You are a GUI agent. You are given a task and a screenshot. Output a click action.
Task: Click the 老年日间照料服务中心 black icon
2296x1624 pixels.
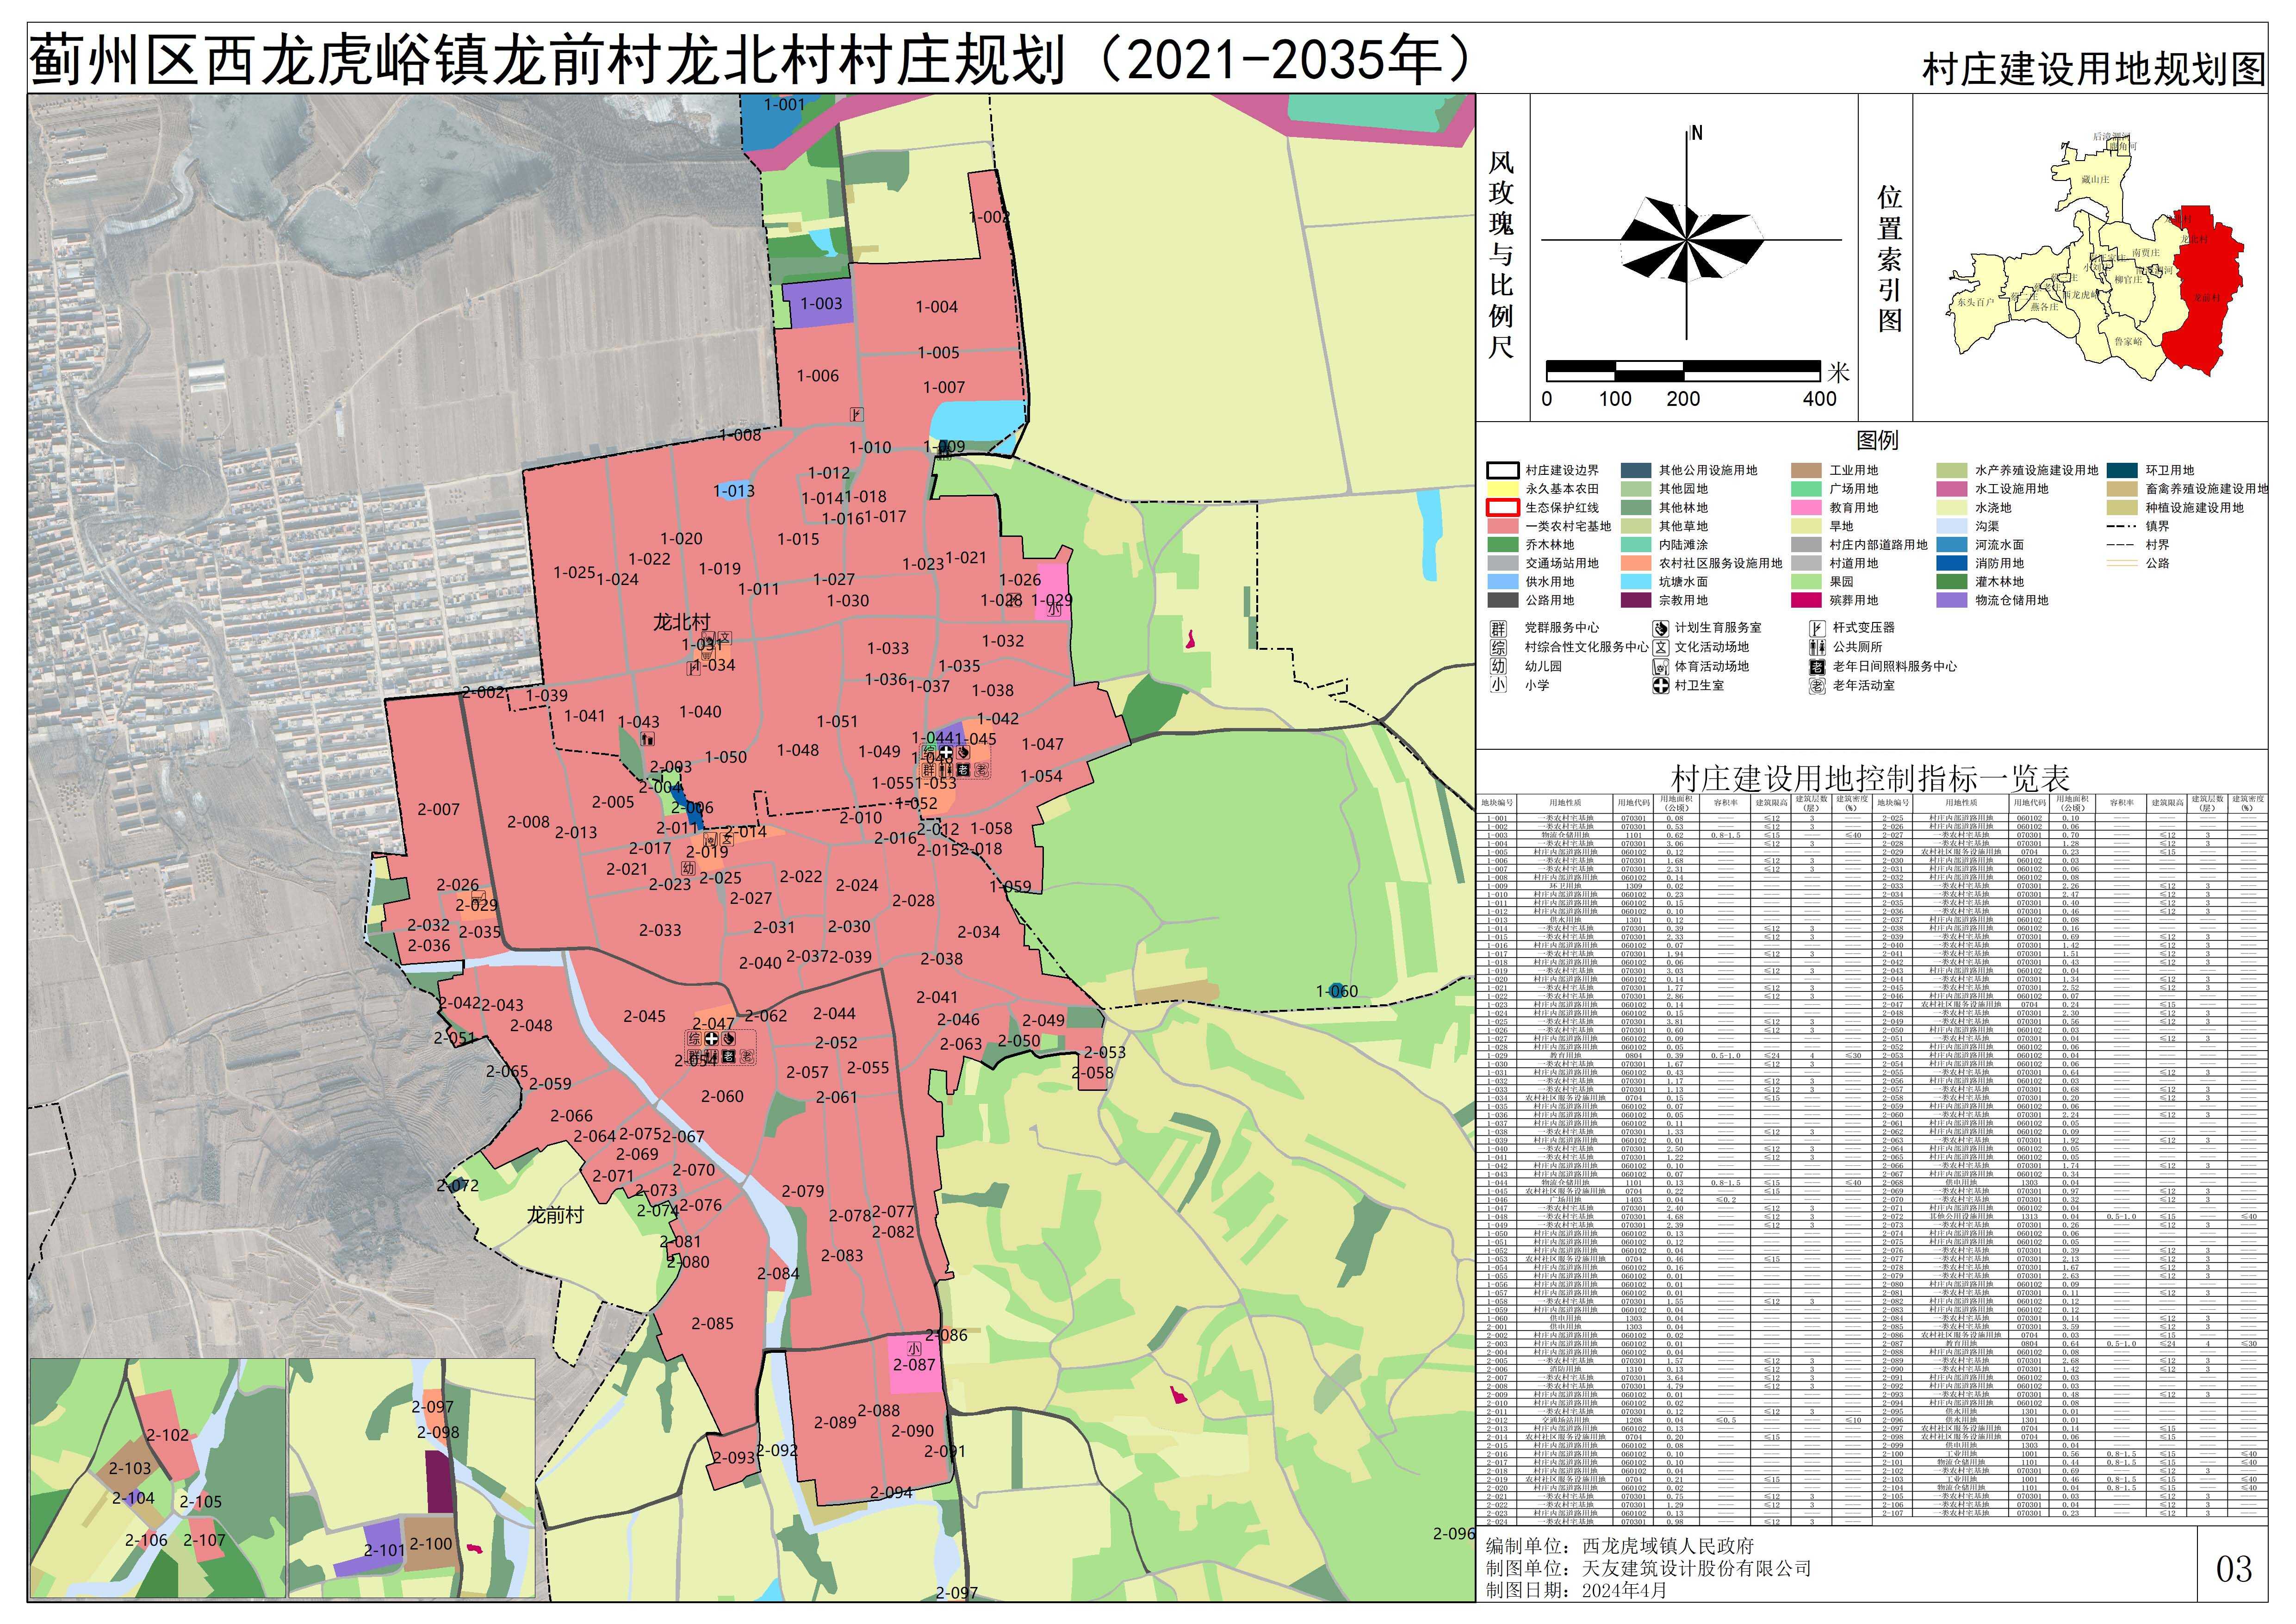point(1817,667)
